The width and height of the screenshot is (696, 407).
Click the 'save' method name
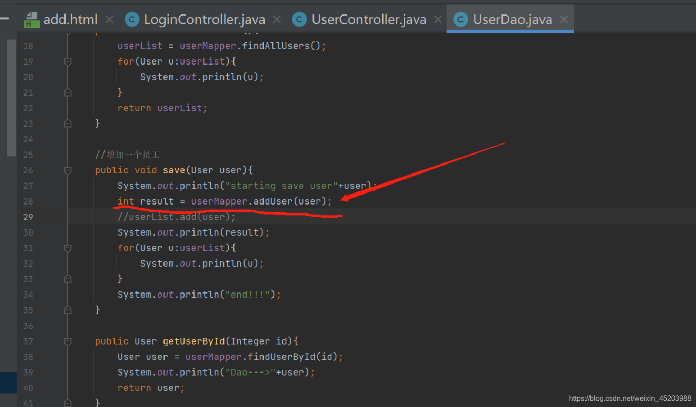[x=174, y=170]
